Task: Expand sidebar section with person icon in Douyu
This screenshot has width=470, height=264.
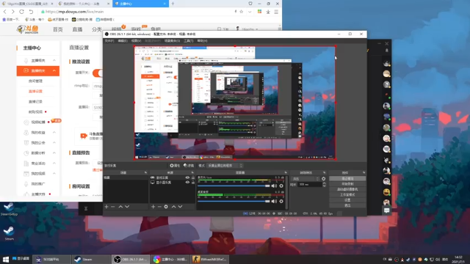Action: pos(54,132)
